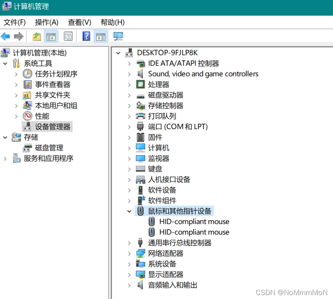This screenshot has width=333, height=299.
Task: Expand the 共享文件夹 node arrow
Action: [16, 95]
